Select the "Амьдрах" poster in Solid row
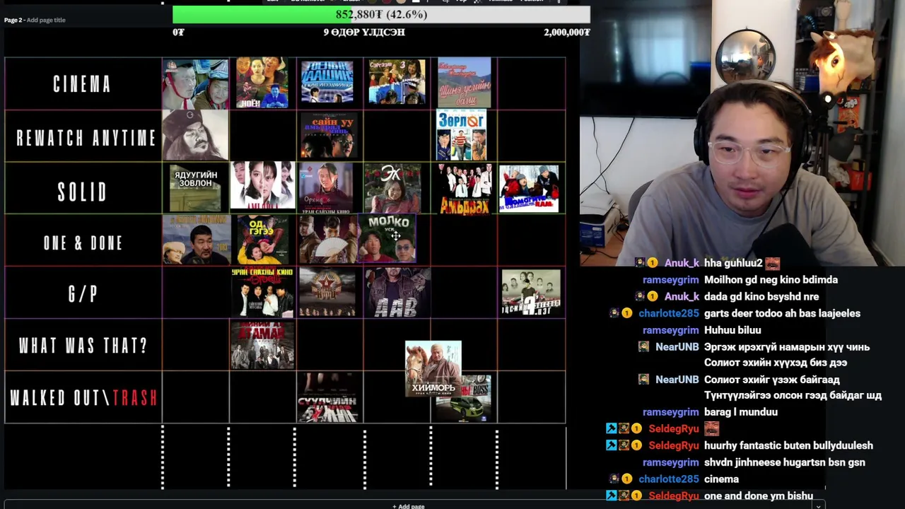The width and height of the screenshot is (905, 509). click(x=464, y=189)
